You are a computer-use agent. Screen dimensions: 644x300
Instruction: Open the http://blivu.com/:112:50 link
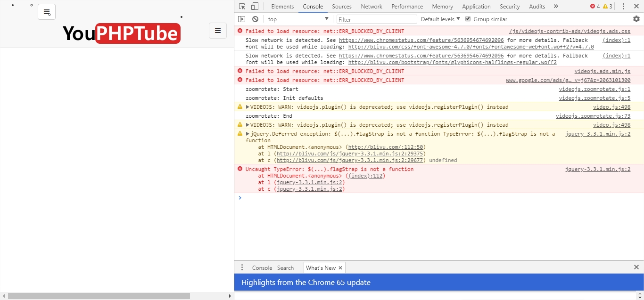386,147
